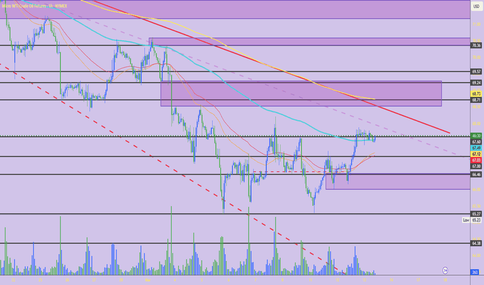Click the yellow 68.73 indicator label
484x285 pixels.
[x=476, y=94]
